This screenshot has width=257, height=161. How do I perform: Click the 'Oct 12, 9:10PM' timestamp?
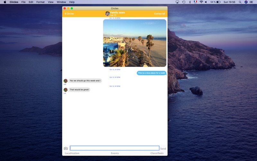point(115,70)
